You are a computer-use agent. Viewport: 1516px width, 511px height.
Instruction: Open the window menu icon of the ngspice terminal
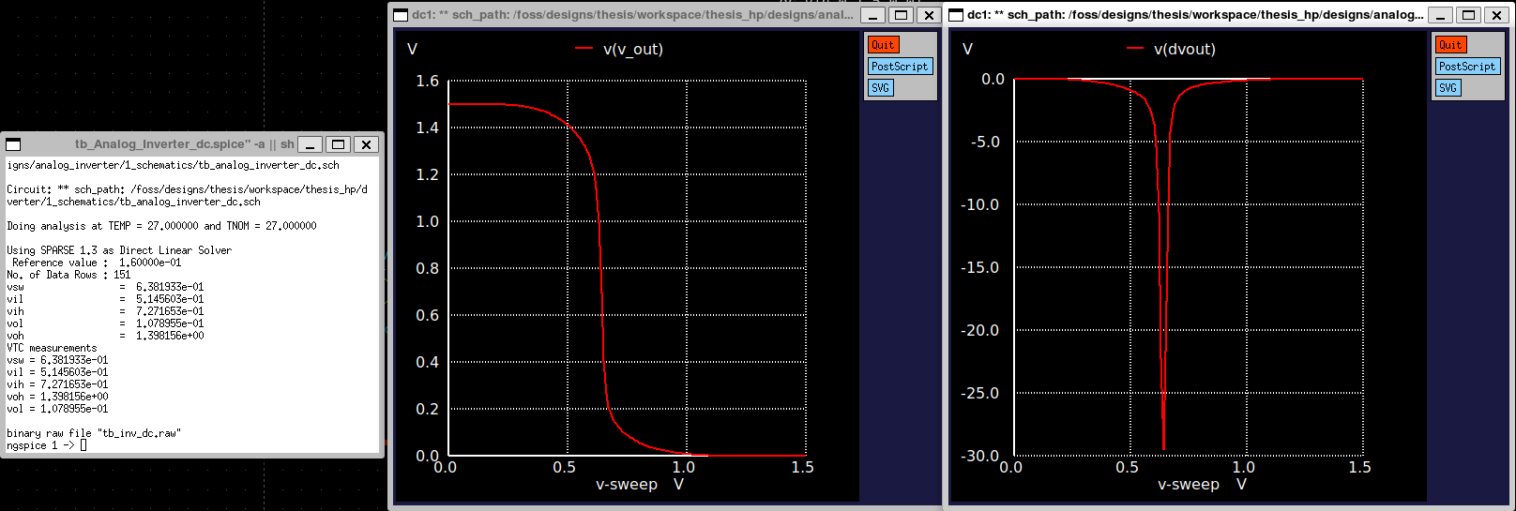(x=14, y=144)
